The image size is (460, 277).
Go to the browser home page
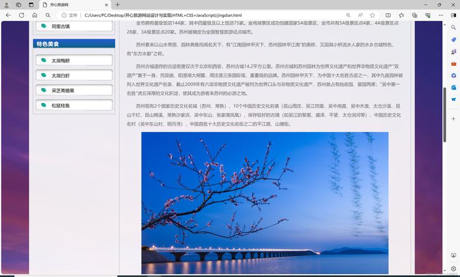34,15
